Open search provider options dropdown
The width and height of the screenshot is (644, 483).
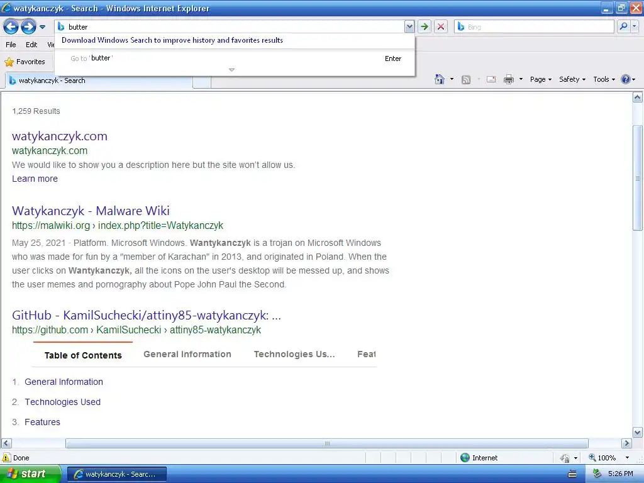634,26
